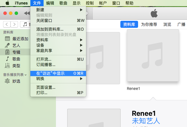This screenshot has height=127, width=187.
Task: Open the iTunes application menu
Action: 21,3
